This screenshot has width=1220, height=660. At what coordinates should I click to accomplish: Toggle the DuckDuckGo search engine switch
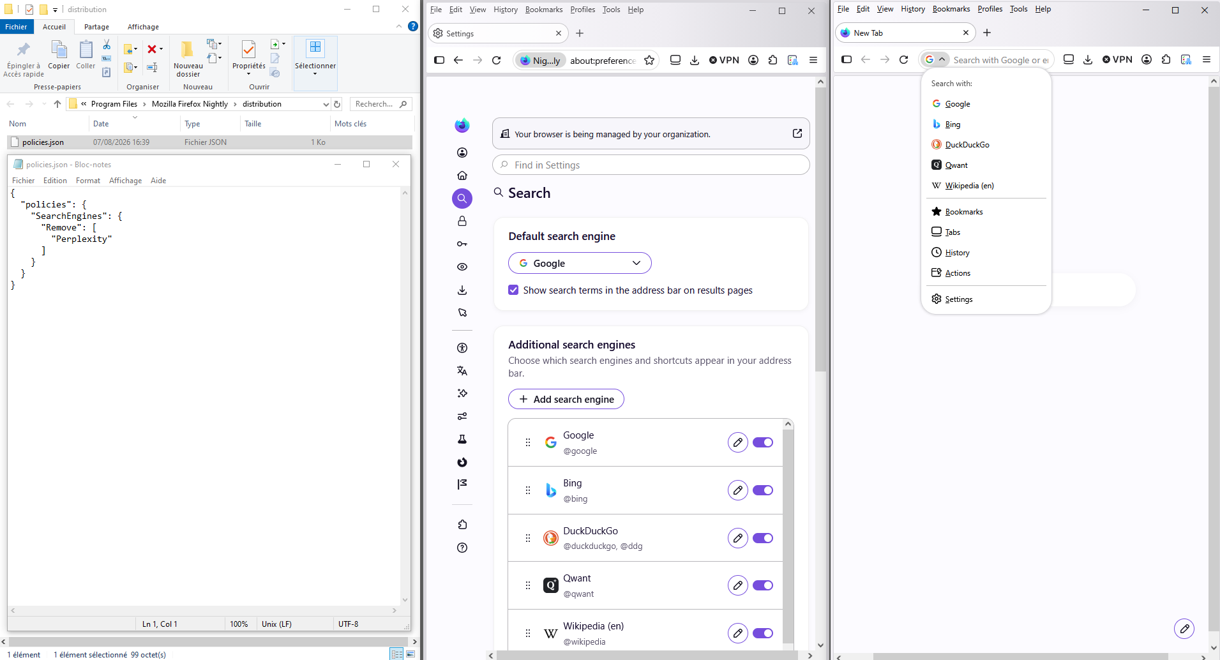tap(763, 538)
